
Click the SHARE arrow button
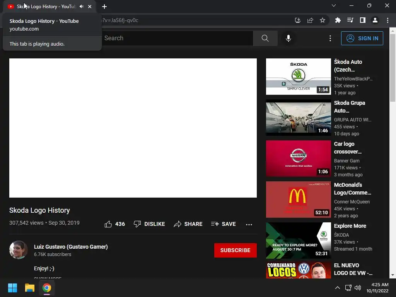point(188,224)
